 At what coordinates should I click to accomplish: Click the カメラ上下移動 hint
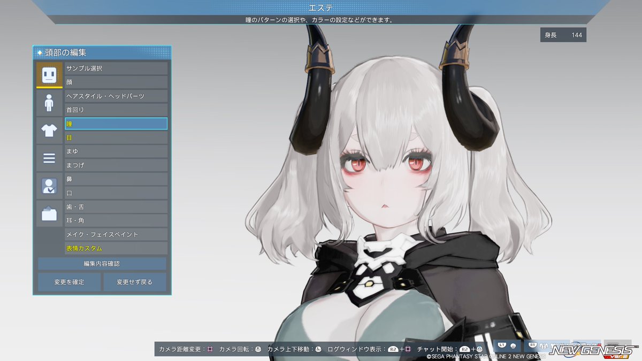coord(294,349)
